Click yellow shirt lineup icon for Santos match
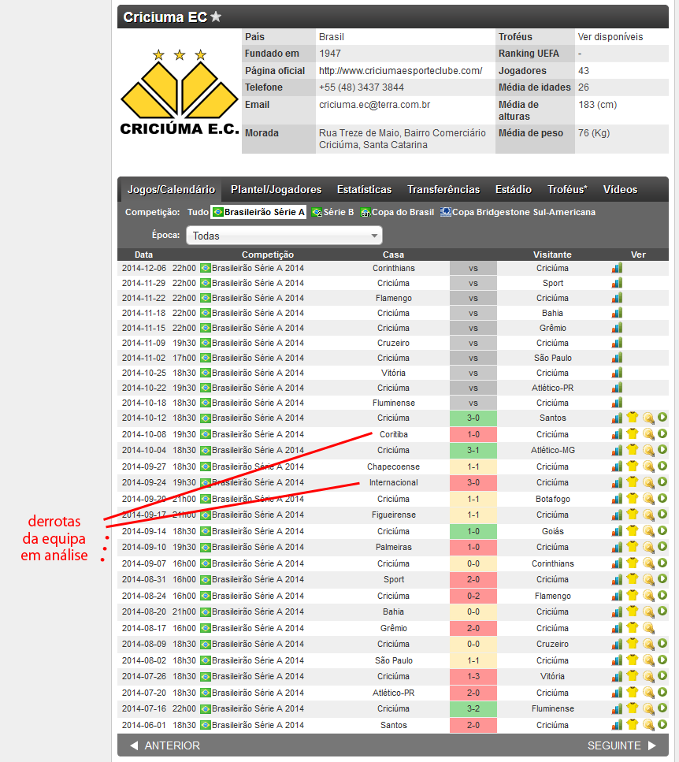The image size is (679, 762). click(632, 418)
